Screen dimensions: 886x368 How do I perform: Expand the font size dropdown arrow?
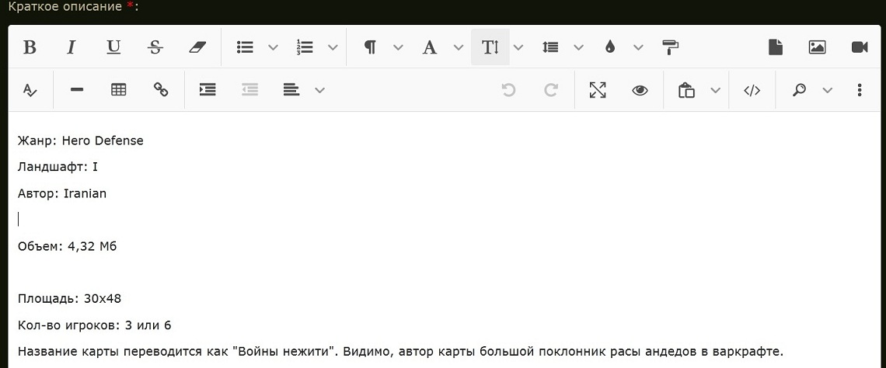click(x=518, y=47)
